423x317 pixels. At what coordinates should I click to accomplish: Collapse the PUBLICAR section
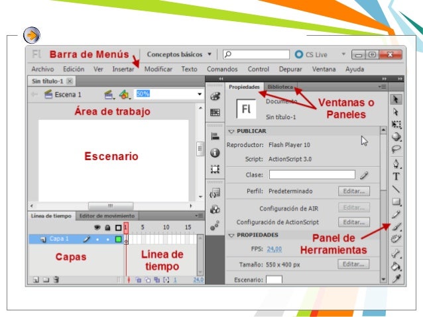pos(231,132)
